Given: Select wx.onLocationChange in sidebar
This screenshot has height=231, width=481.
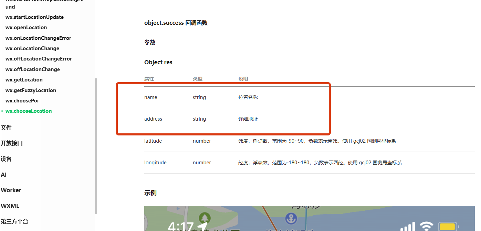Looking at the screenshot, I should pyautogui.click(x=32, y=48).
